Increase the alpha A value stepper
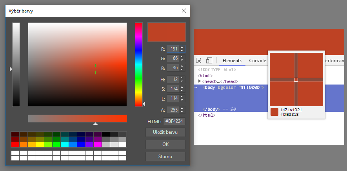 click(182, 108)
